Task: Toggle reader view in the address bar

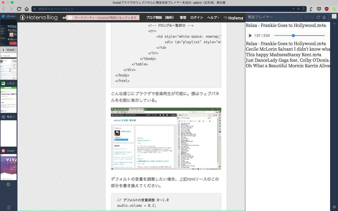Action: [x=298, y=9]
